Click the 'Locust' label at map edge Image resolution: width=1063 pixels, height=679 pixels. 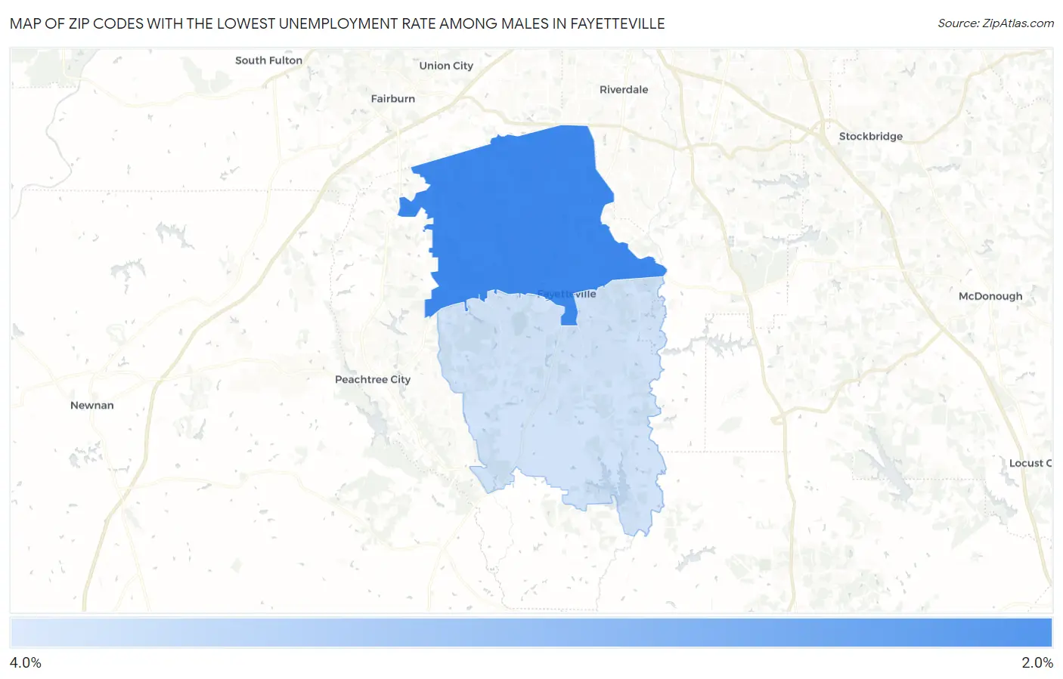tap(1030, 464)
